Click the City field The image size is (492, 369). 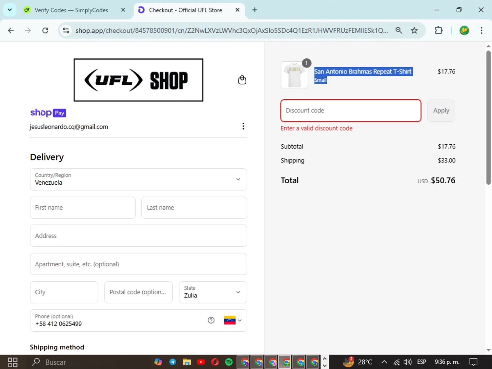tap(64, 292)
